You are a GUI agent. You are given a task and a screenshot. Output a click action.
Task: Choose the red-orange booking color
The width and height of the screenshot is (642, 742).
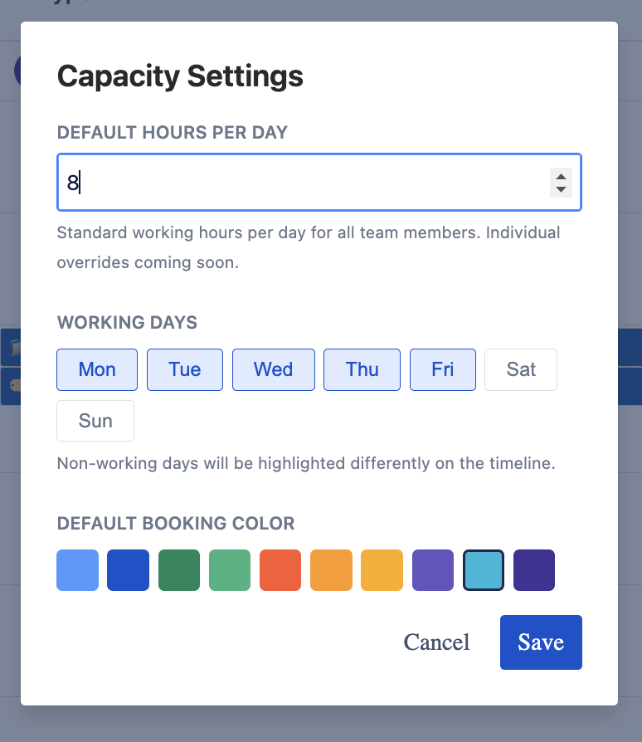(x=280, y=570)
